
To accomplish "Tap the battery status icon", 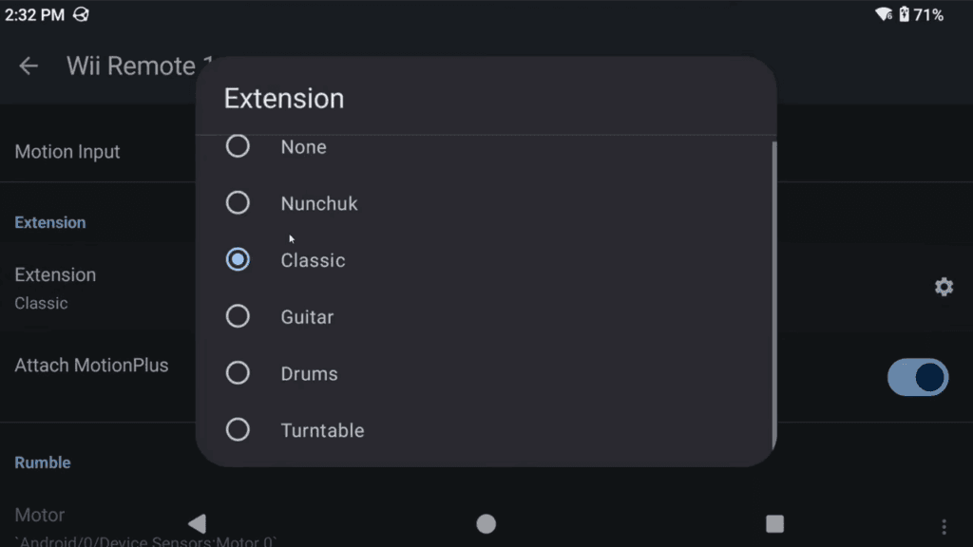I will 905,14.
